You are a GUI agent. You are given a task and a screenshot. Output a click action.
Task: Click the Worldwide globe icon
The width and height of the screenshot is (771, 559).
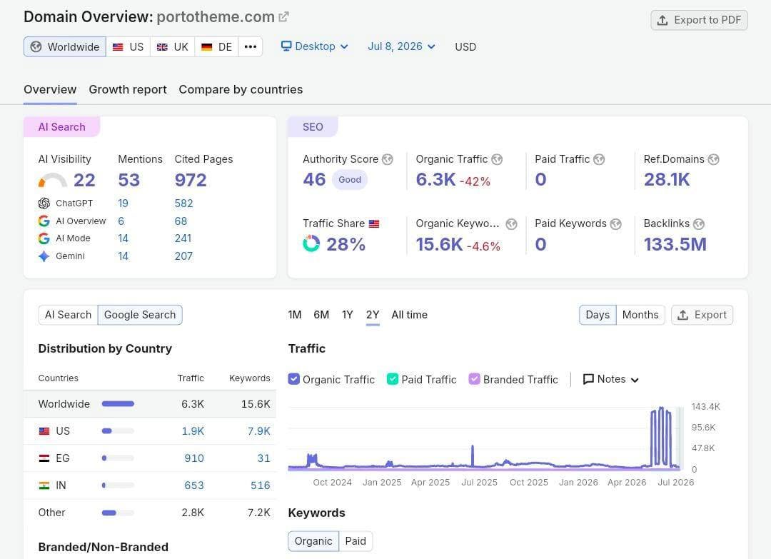pyautogui.click(x=36, y=46)
